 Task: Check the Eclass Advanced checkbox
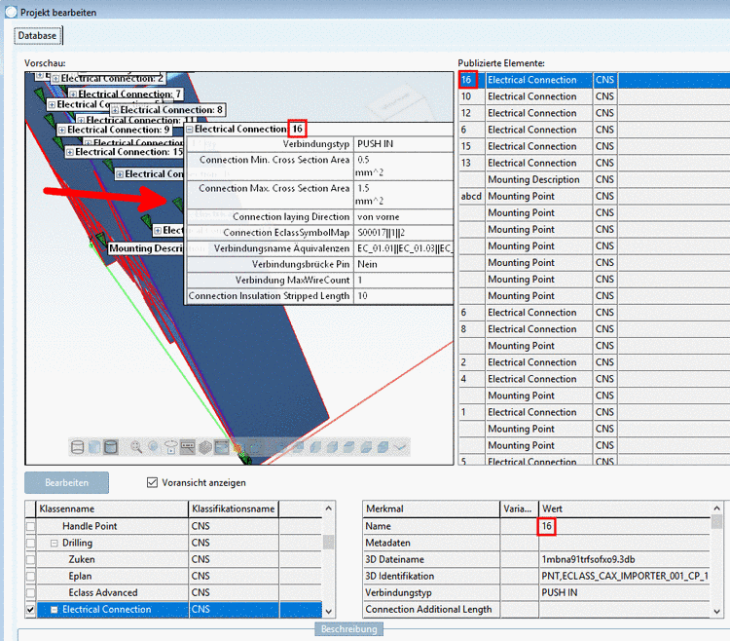[x=31, y=593]
